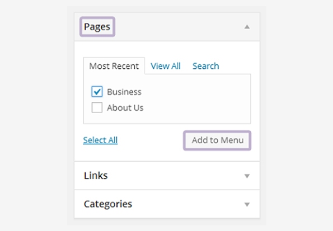
Task: Click empty row space between Categories title and arrow
Action: 188,204
